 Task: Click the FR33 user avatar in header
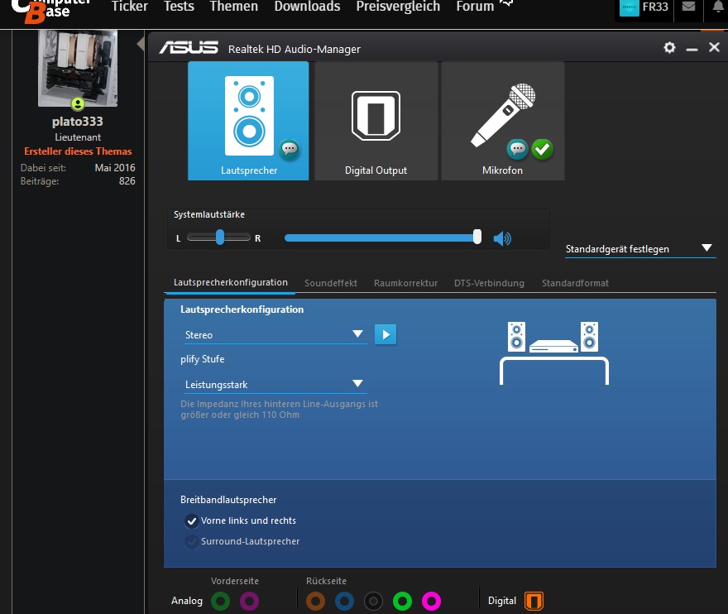pyautogui.click(x=629, y=7)
